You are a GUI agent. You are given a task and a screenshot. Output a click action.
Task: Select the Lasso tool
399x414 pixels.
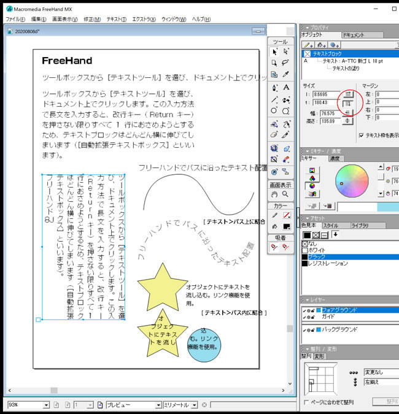pos(285,63)
